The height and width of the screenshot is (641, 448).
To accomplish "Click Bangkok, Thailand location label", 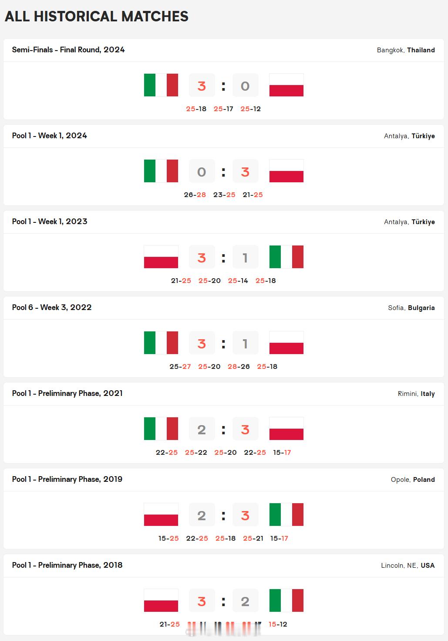I will [x=406, y=50].
